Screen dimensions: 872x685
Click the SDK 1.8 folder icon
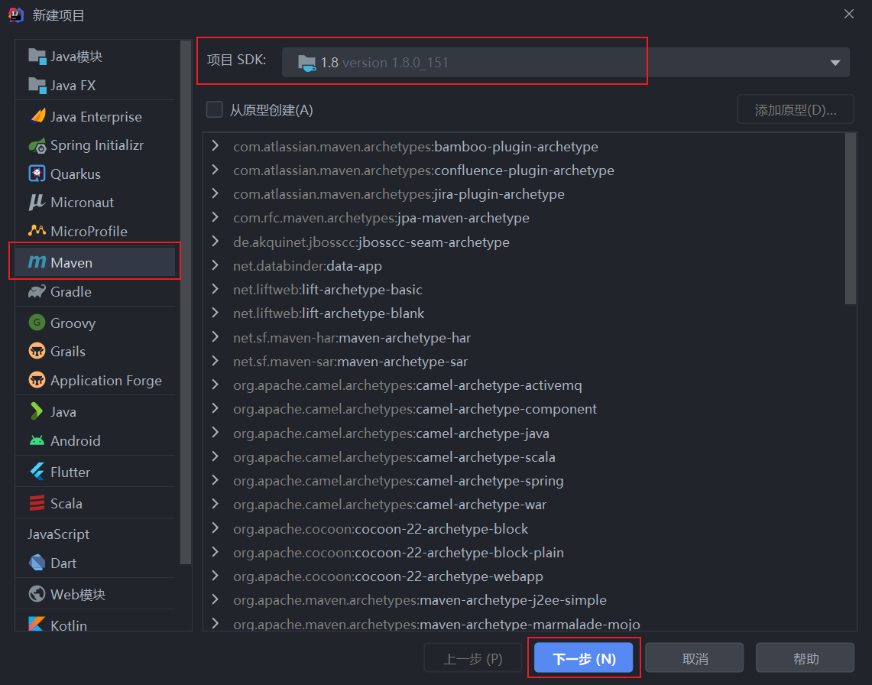click(306, 63)
